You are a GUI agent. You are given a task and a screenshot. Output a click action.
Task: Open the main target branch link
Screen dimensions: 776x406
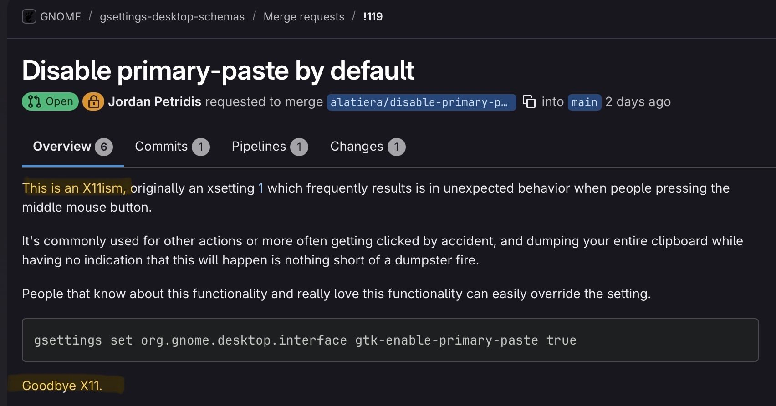point(584,102)
